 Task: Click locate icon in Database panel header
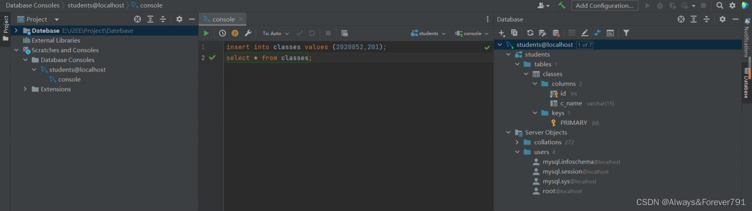[681, 19]
